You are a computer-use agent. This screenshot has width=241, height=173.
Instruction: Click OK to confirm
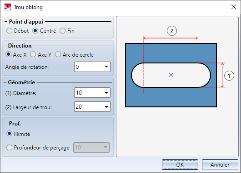click(180, 165)
